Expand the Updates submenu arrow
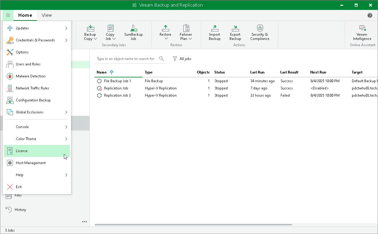Image resolution: width=378 pixels, height=234 pixels. pos(66,28)
